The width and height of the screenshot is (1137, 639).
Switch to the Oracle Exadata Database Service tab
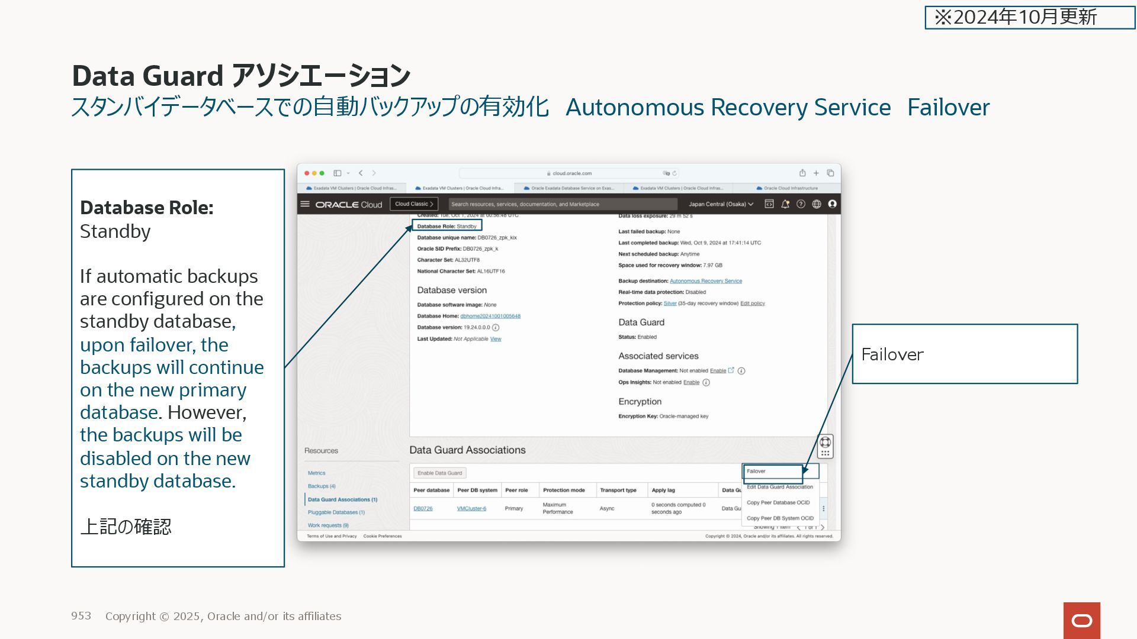point(568,188)
